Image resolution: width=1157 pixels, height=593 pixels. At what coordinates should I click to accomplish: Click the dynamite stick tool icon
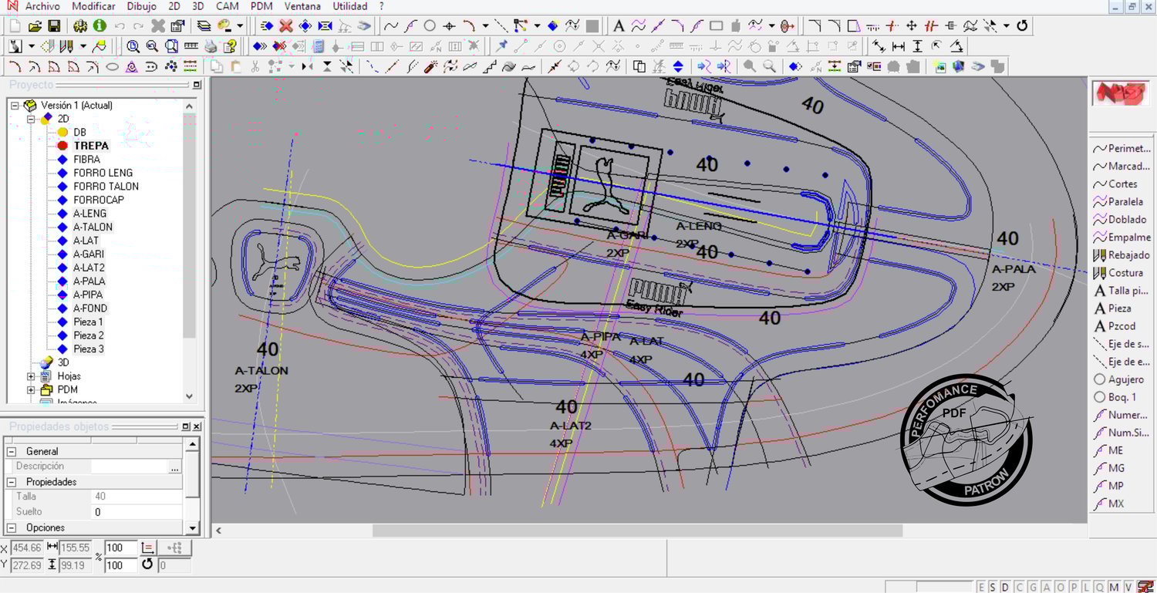(x=431, y=67)
